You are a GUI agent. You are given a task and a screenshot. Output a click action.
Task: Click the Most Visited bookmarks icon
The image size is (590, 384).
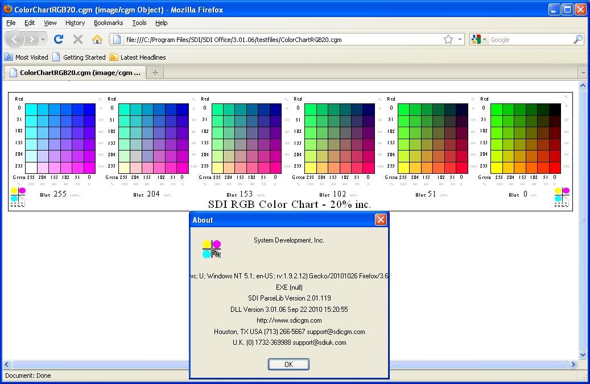click(8, 57)
